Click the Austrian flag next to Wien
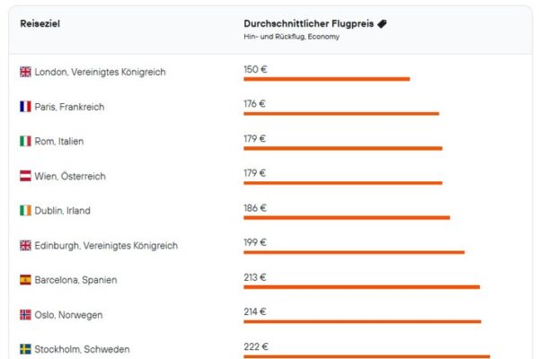 (25, 176)
